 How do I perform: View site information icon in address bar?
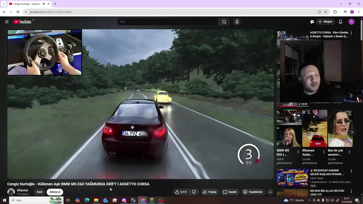[26, 12]
